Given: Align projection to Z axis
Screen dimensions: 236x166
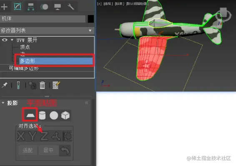Looking at the screenshot, I should tap(44, 136).
